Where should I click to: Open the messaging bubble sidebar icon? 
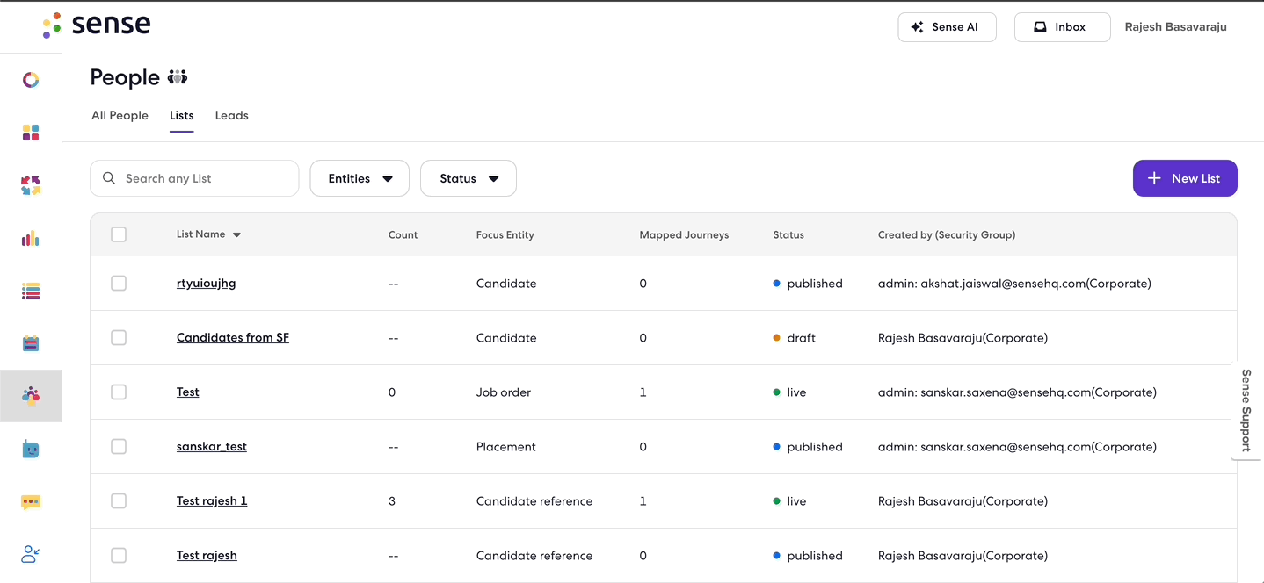(x=31, y=502)
